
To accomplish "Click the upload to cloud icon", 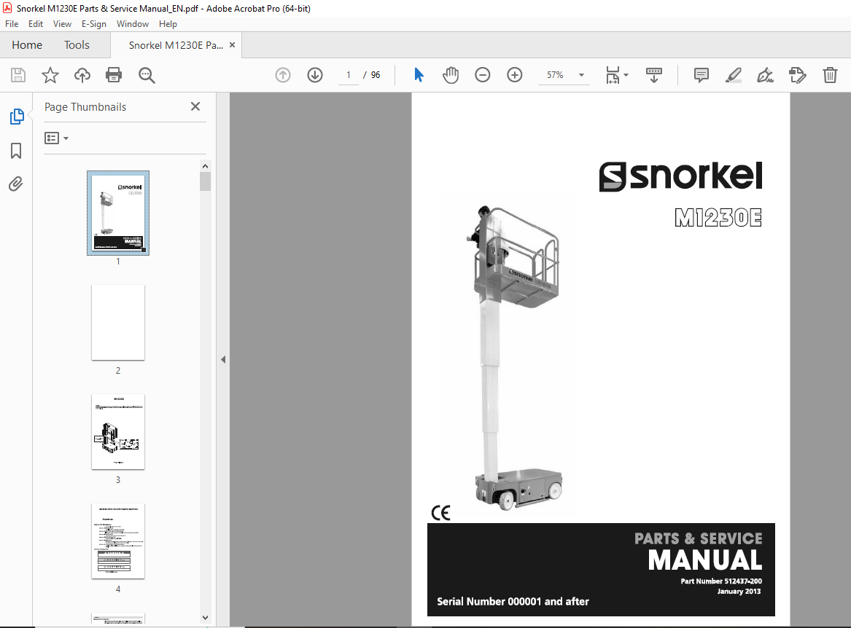I will 82,75.
